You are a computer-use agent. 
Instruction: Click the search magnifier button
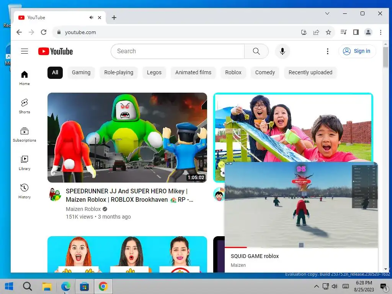[x=256, y=51]
